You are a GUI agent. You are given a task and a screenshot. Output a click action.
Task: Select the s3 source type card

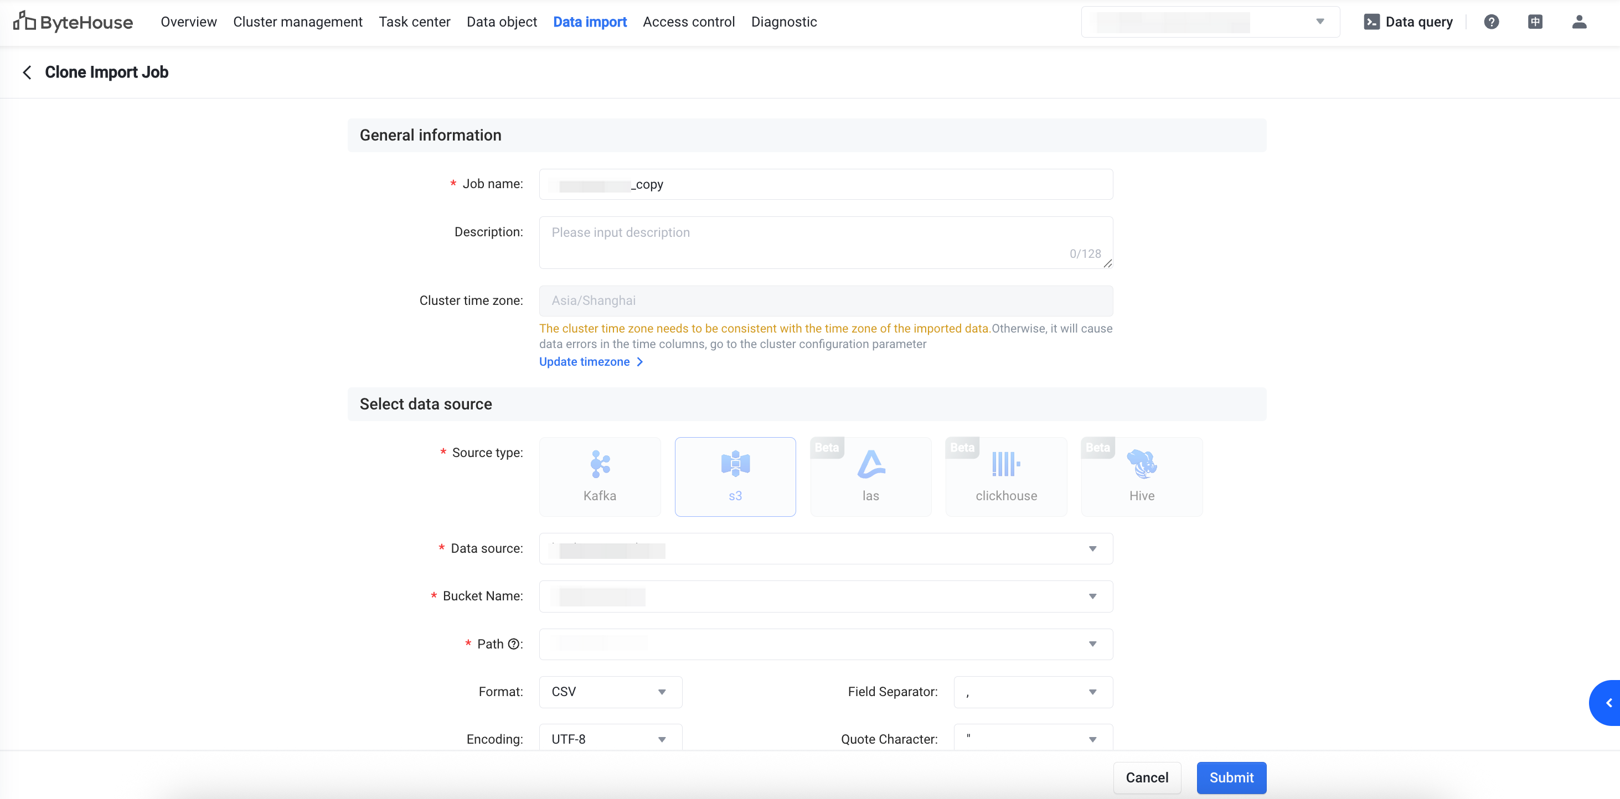pos(735,476)
